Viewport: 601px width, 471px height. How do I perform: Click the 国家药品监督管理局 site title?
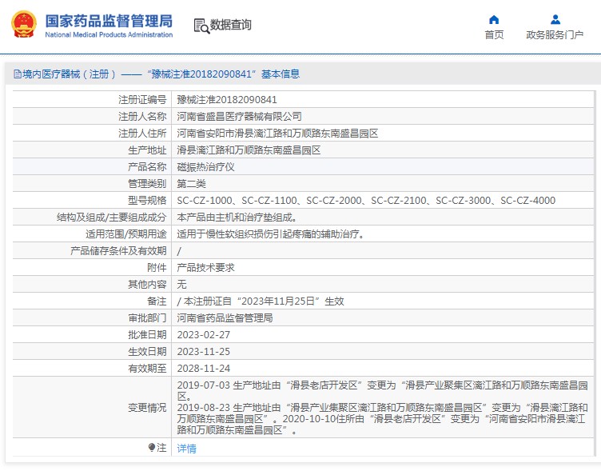coord(108,19)
